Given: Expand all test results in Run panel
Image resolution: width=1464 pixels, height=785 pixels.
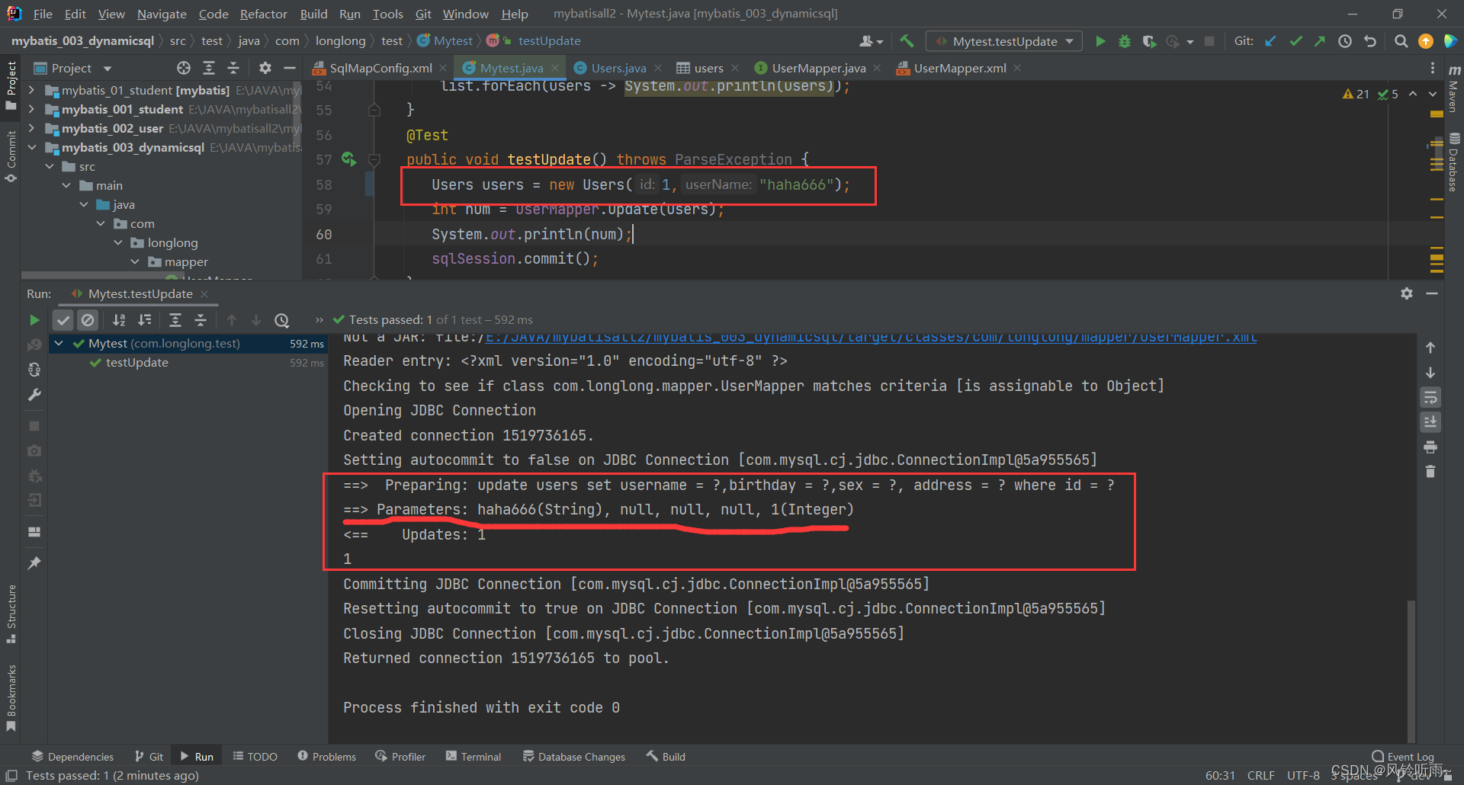Looking at the screenshot, I should coord(175,320).
